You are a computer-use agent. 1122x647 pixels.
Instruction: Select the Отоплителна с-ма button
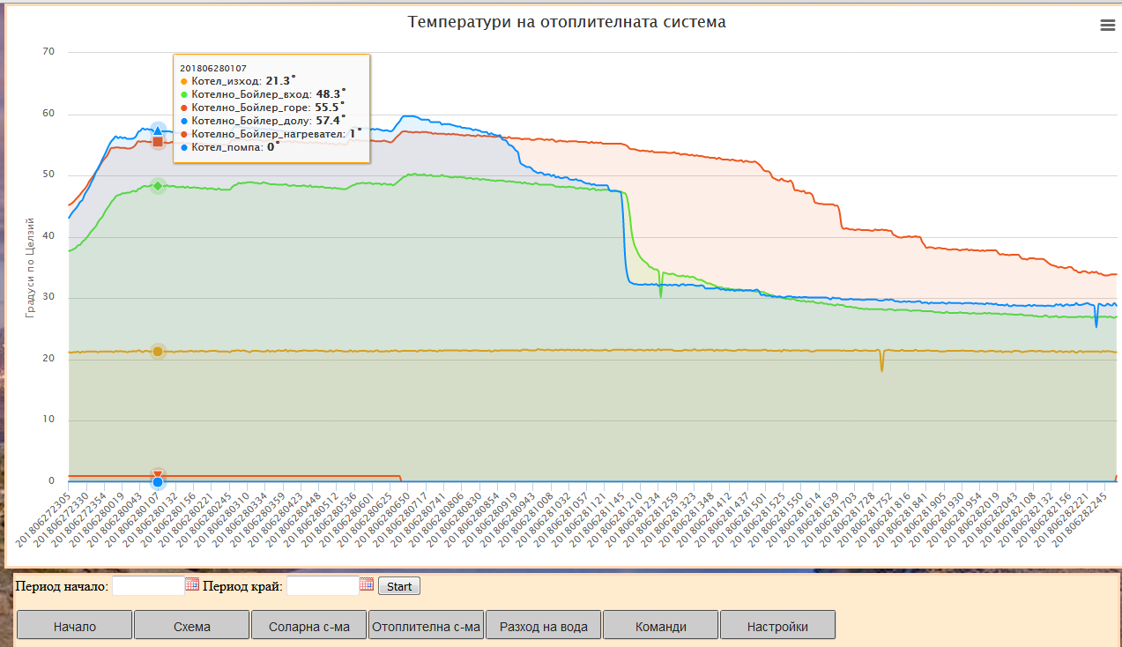[427, 627]
